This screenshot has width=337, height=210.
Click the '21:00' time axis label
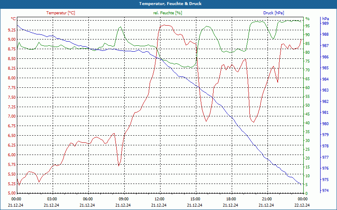click(267, 199)
